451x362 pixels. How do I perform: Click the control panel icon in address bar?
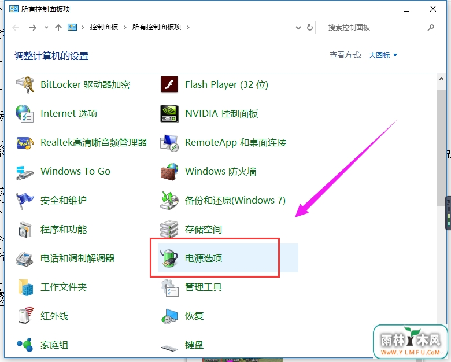point(72,27)
